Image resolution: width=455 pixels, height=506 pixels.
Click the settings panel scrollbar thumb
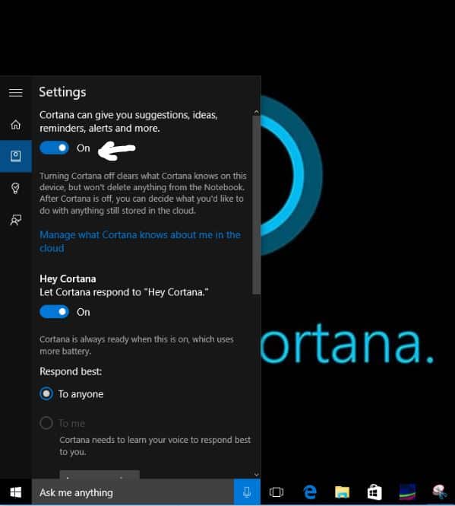coord(257,205)
